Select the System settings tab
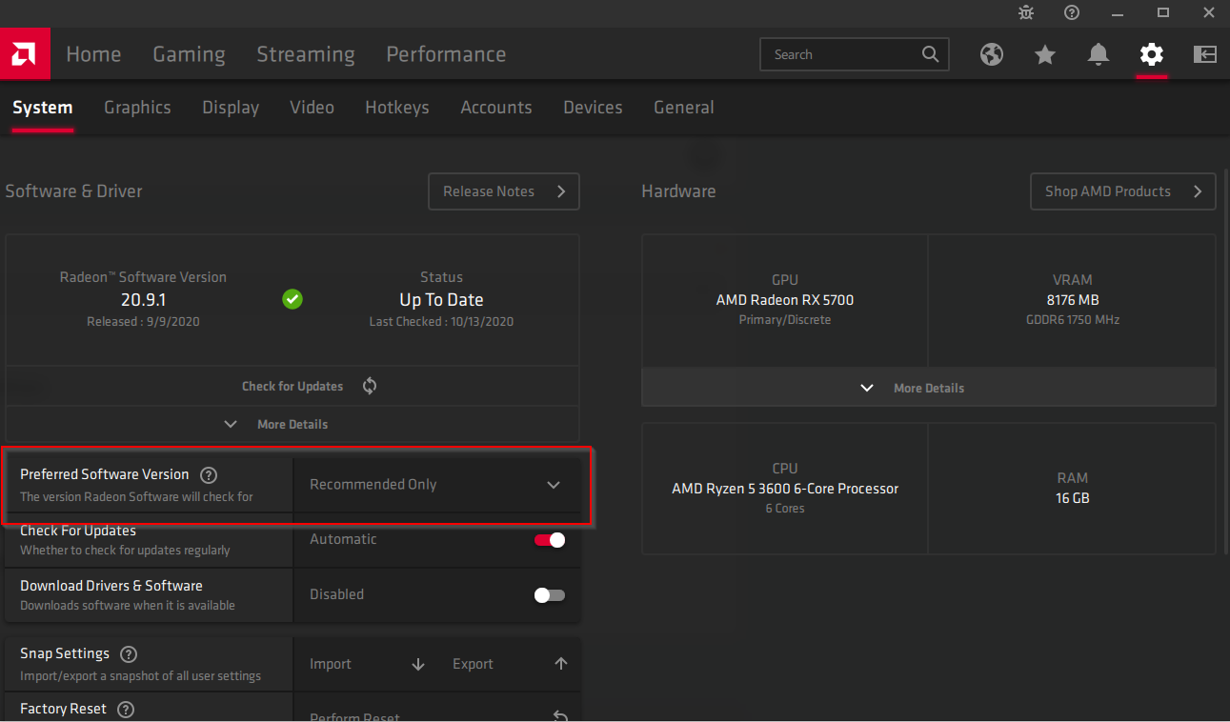The image size is (1230, 722). tap(42, 108)
